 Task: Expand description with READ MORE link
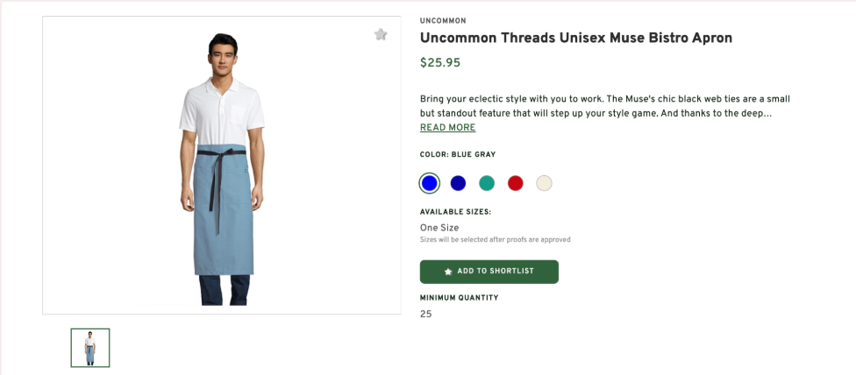pyautogui.click(x=447, y=128)
